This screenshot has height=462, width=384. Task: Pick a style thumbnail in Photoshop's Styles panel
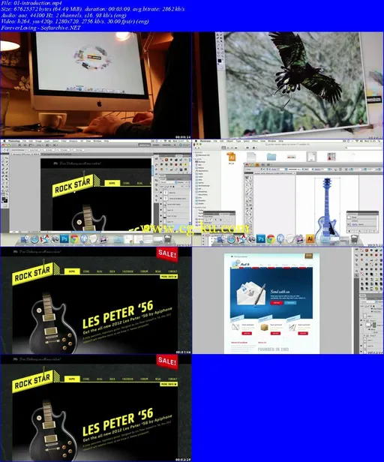click(166, 160)
